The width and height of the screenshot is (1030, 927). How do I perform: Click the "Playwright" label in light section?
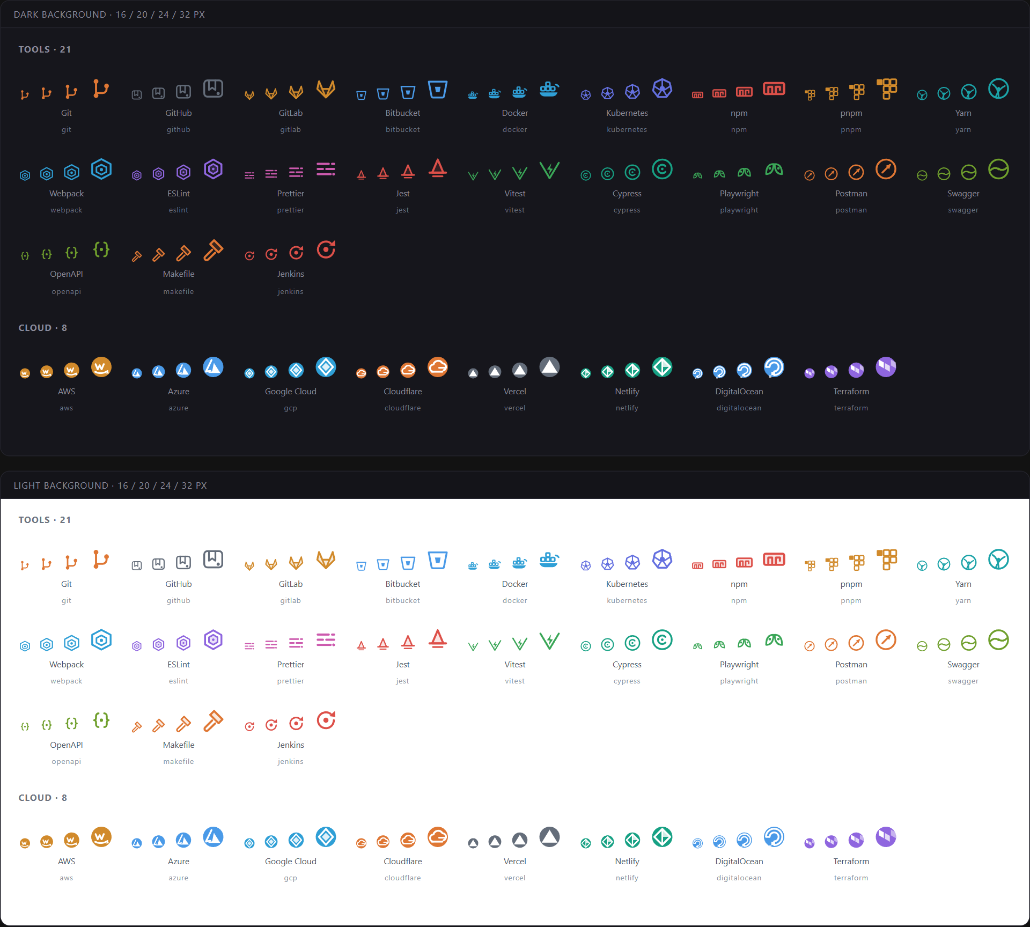pyautogui.click(x=739, y=664)
